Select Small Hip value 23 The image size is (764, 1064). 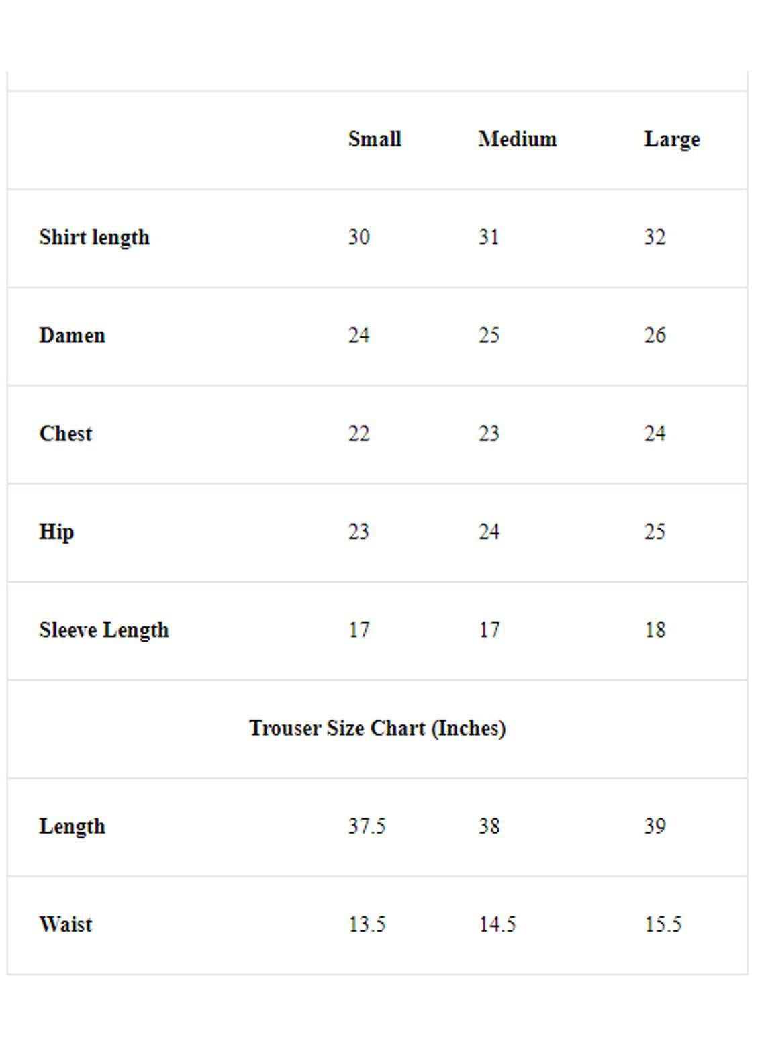tap(359, 532)
